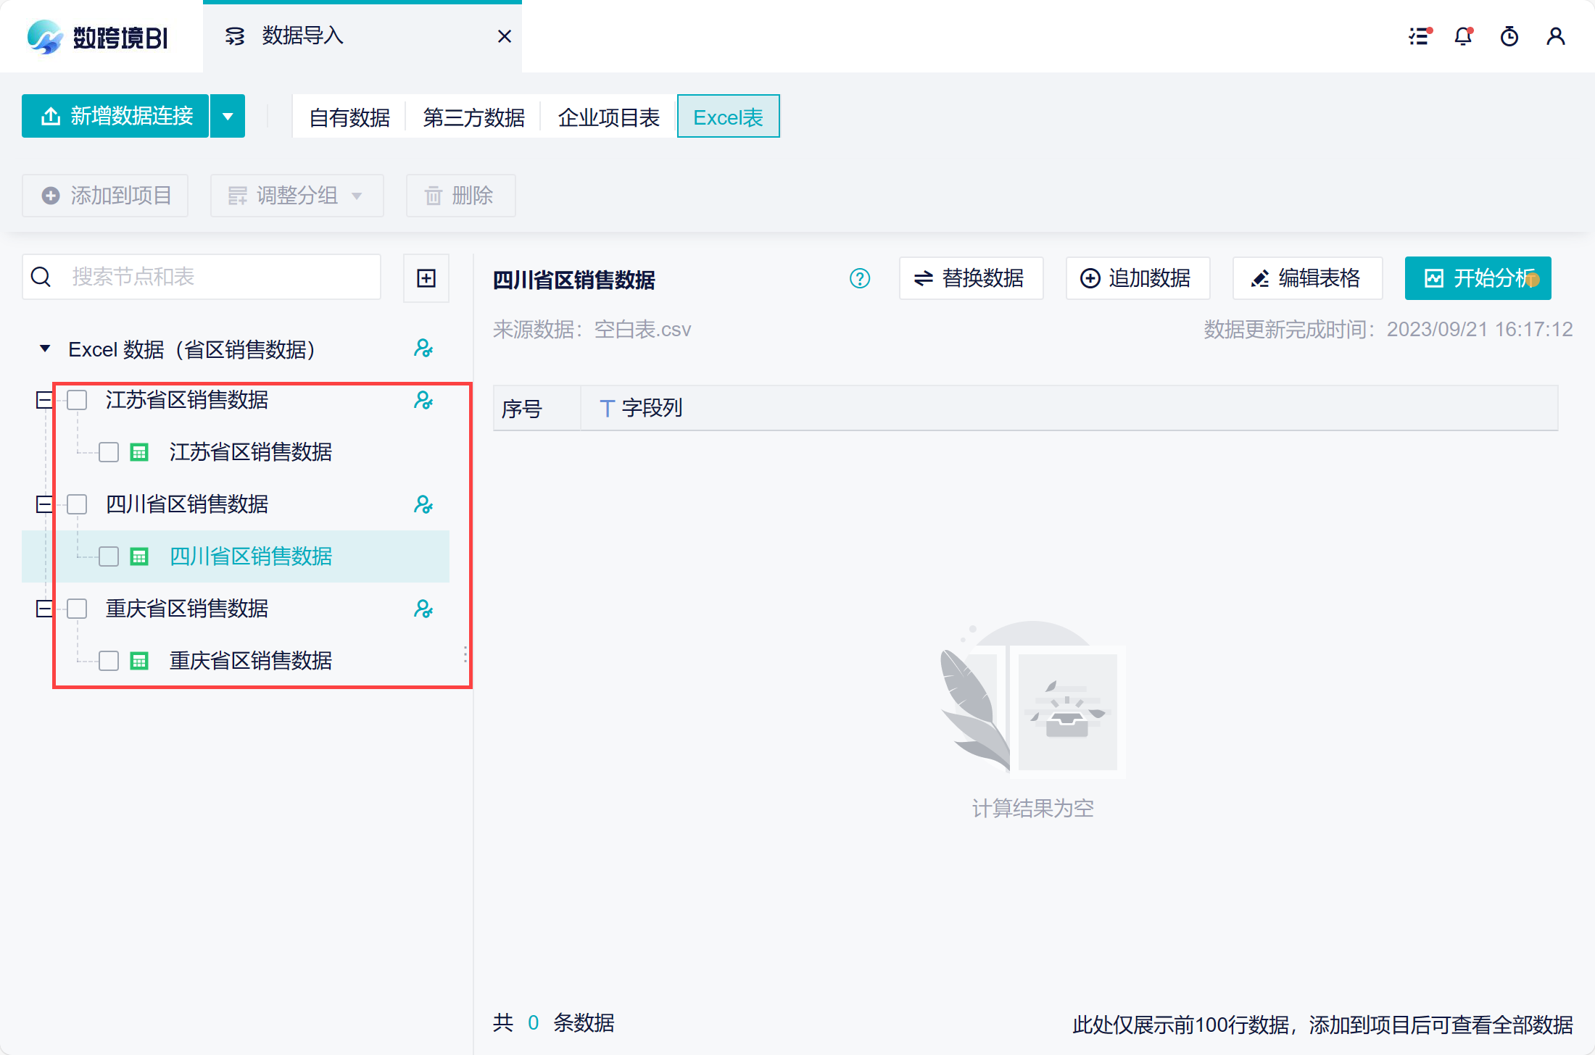Tick the 四川省区销售数据 table checkbox
Image resolution: width=1595 pixels, height=1055 pixels.
tap(109, 556)
